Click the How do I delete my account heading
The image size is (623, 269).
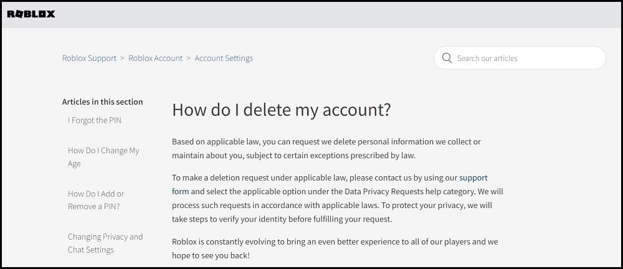(x=282, y=110)
